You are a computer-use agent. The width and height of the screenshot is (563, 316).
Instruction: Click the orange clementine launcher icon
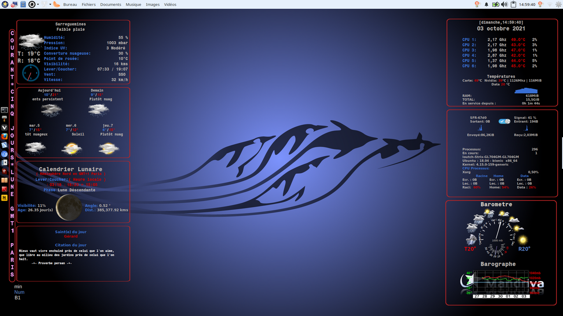coord(57,4)
